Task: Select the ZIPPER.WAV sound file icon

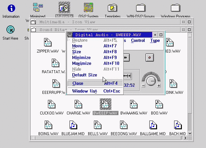Action: coord(48,42)
